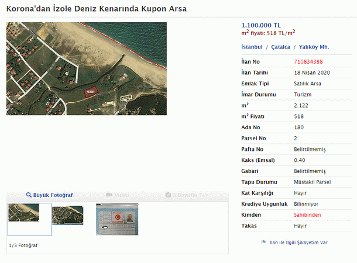Viewport: 357px width, 263px height.
Task: Open the Çatalca district link
Action: pos(281,47)
